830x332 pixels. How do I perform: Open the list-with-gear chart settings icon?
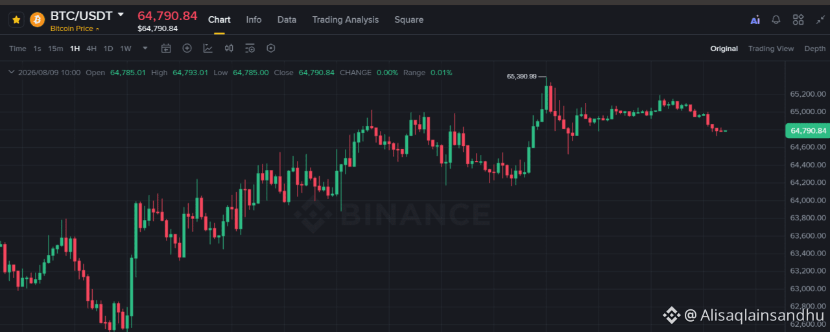point(250,48)
